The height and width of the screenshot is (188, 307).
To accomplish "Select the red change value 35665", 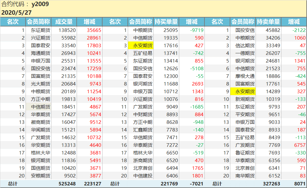I will coord(94,30).
